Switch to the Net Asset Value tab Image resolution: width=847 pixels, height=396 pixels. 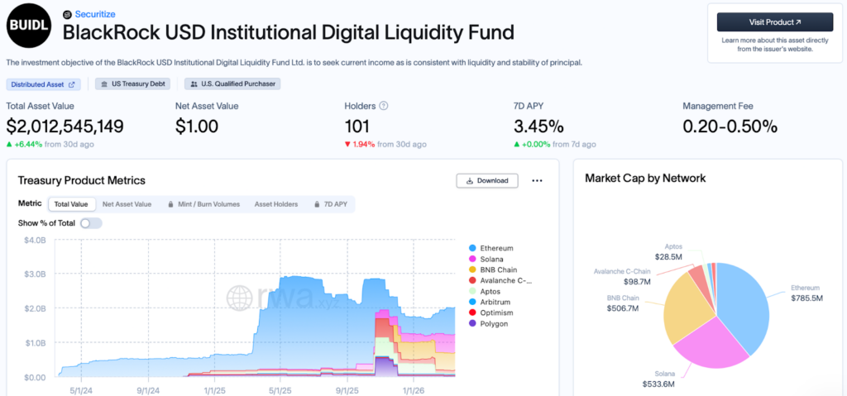tap(127, 203)
